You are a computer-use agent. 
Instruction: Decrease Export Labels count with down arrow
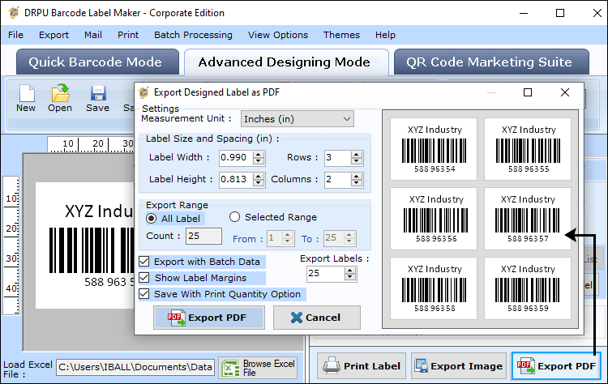click(x=350, y=277)
